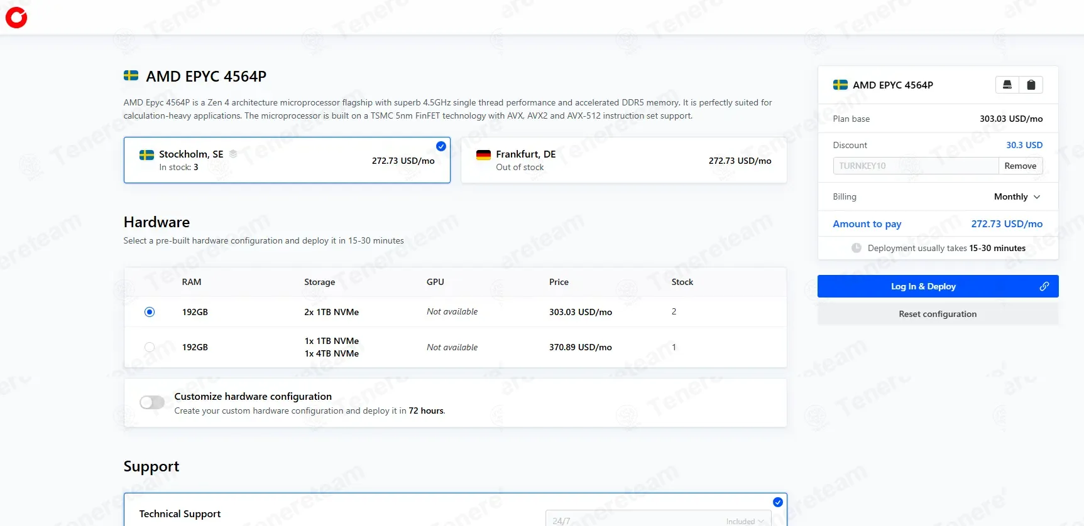Click the In stock: 3 label
Screen dimensions: 1084x526
[x=178, y=167]
